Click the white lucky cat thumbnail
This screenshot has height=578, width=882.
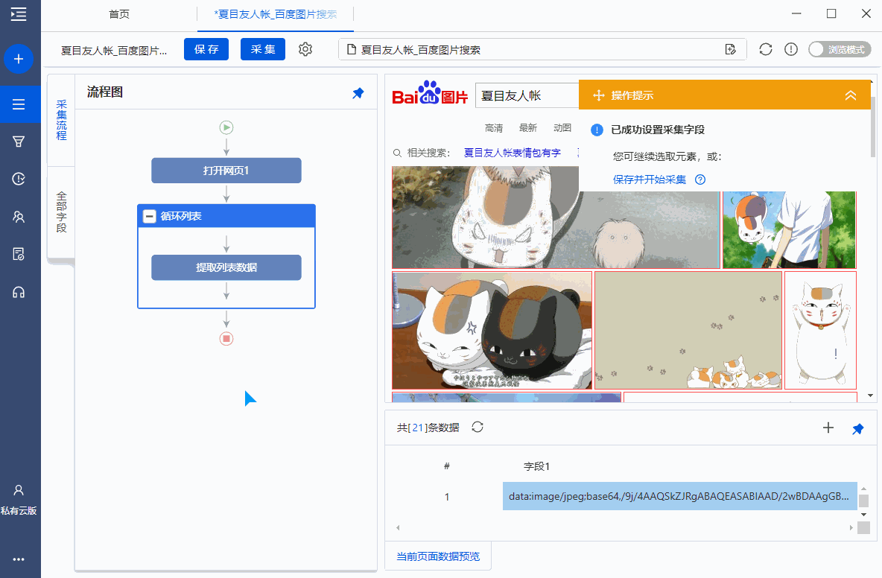tap(820, 331)
